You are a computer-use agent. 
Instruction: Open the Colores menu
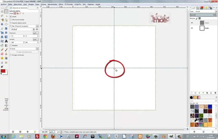coord(44,4)
